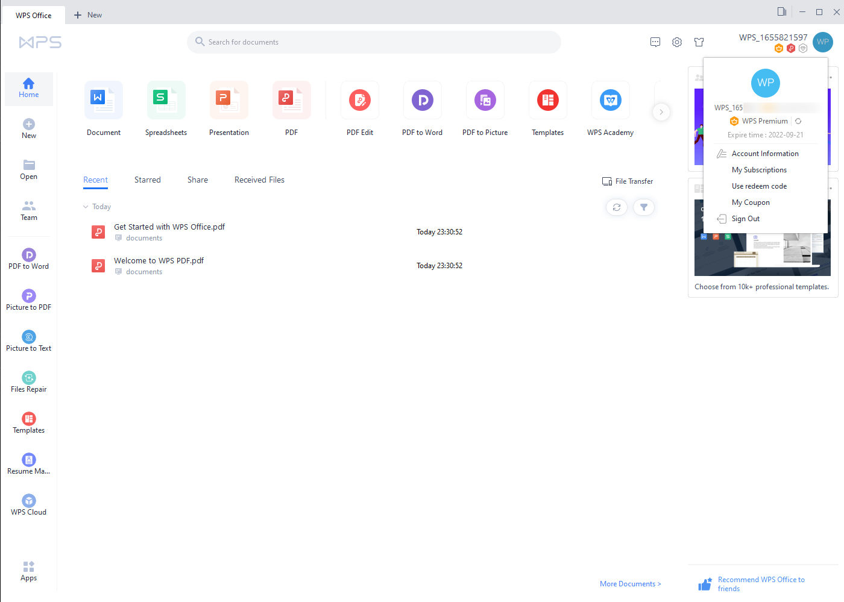
Task: Open the Team sidebar icon
Action: pos(28,211)
